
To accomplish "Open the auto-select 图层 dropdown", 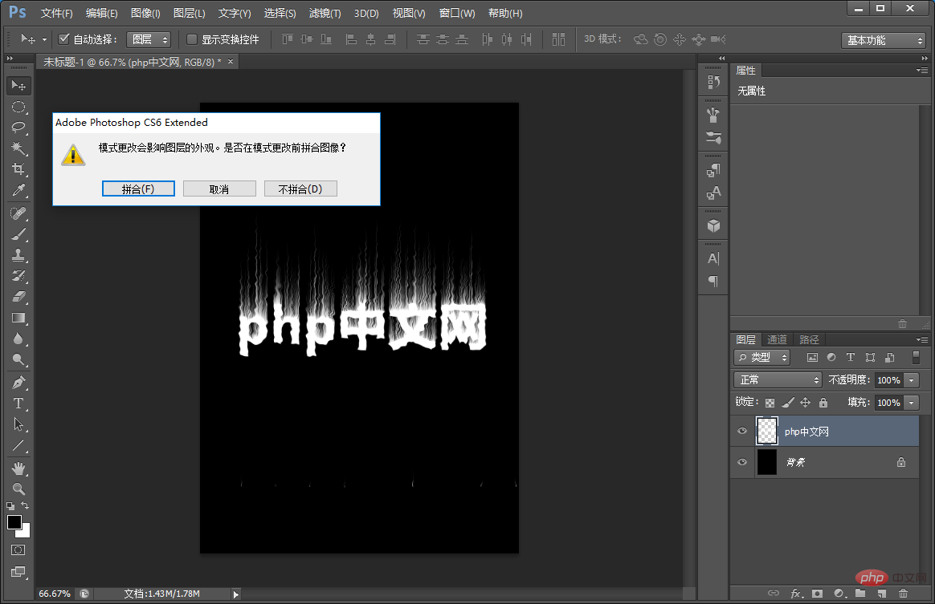I will pos(149,39).
